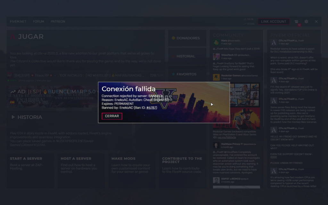This screenshot has width=328, height=205.
Task: Click the Rockstar Games author name
Action: click(231, 76)
